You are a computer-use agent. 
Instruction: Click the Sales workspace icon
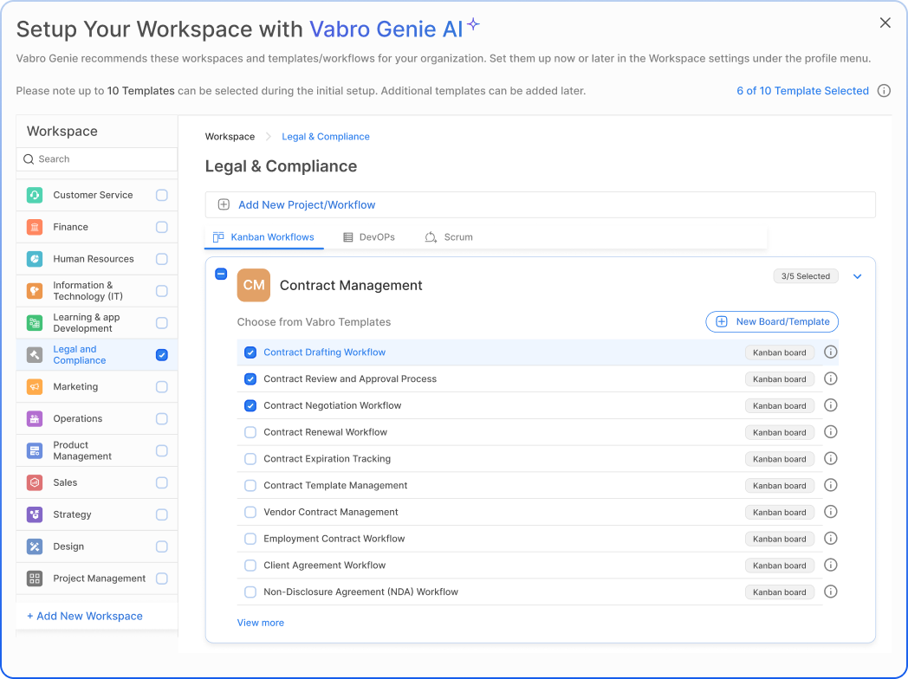click(35, 482)
